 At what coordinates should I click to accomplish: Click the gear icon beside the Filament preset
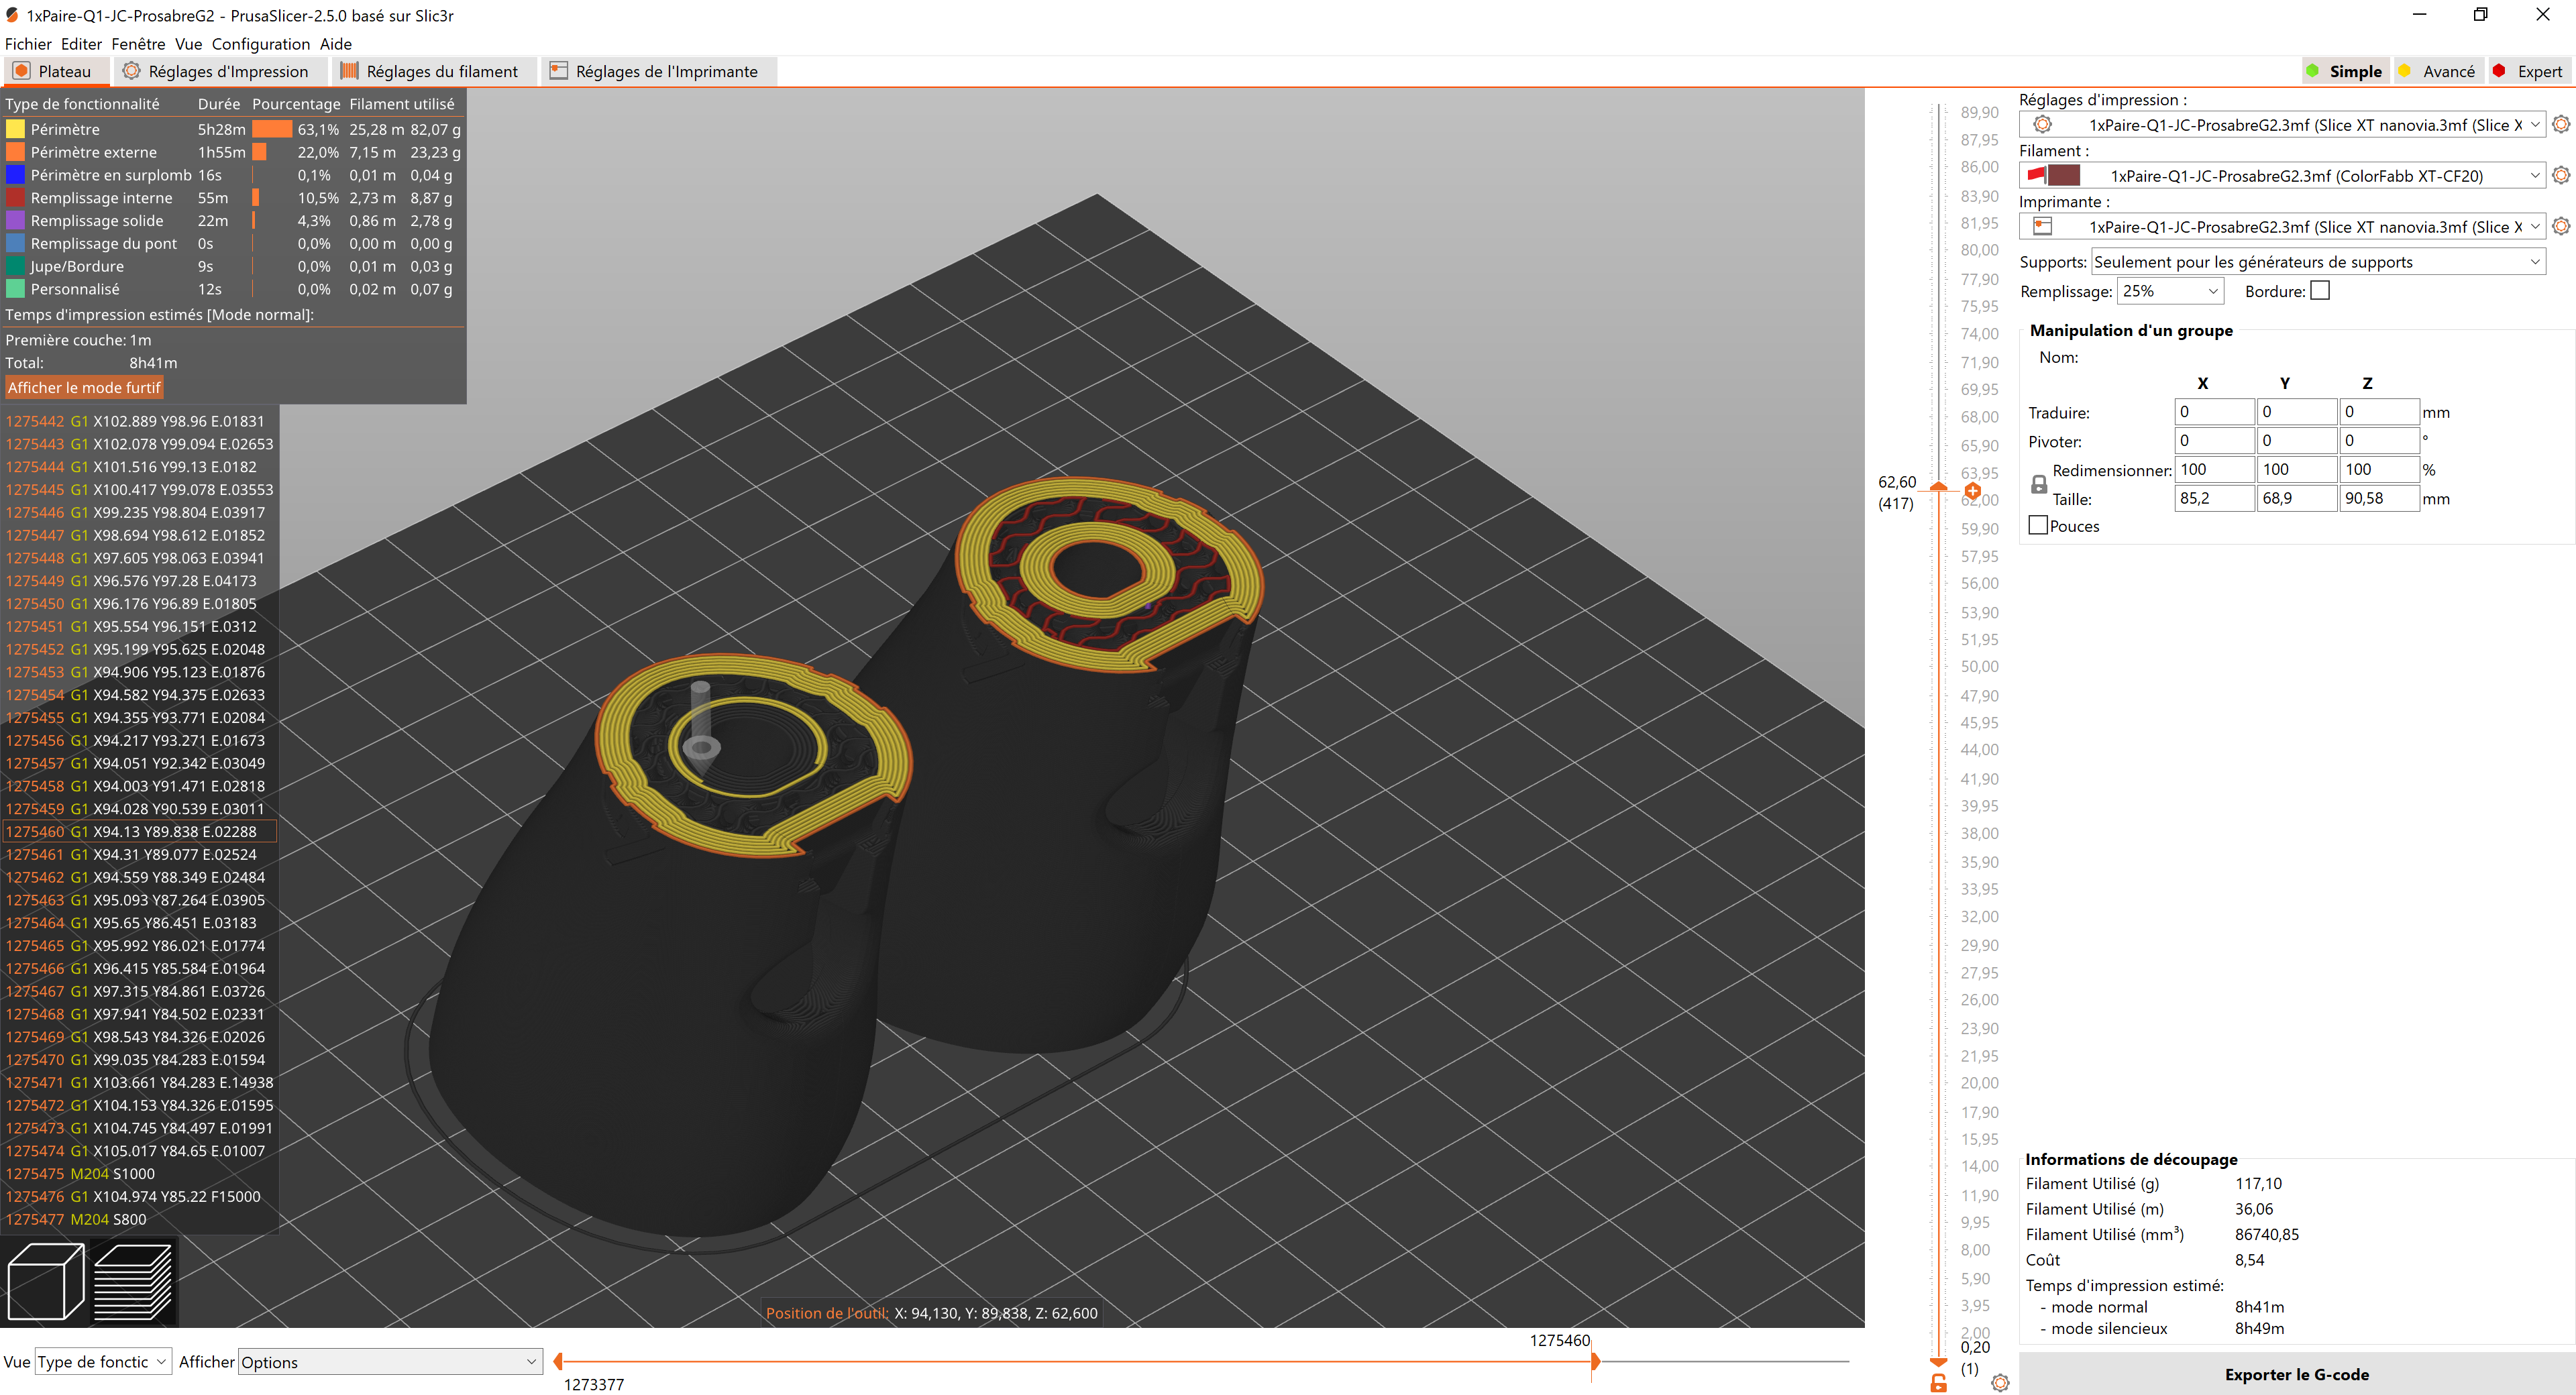coord(2560,176)
